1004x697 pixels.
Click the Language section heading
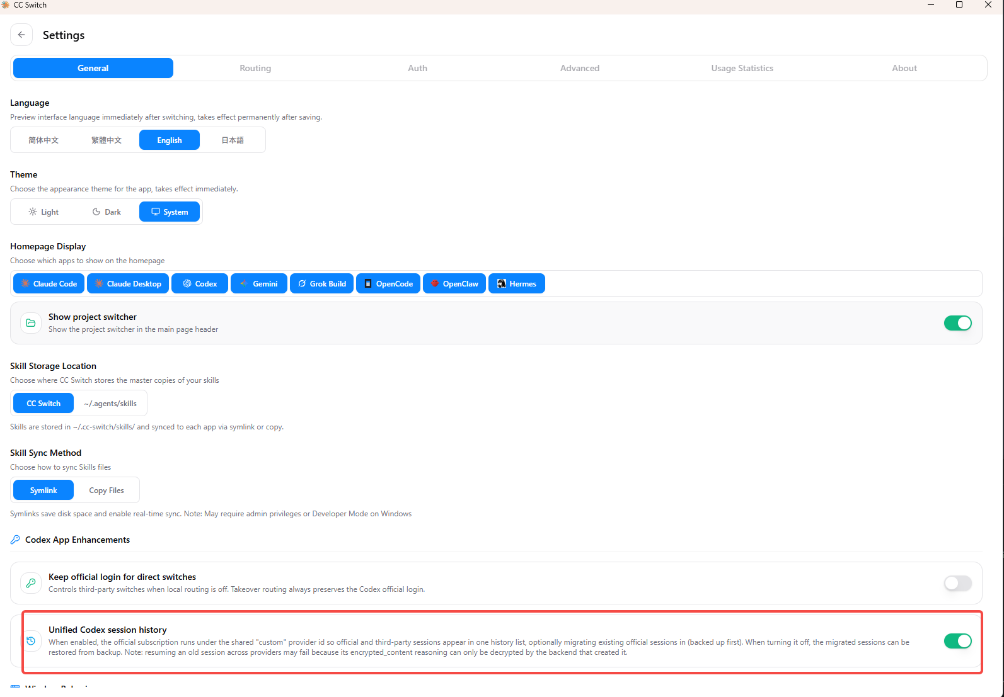tap(30, 103)
